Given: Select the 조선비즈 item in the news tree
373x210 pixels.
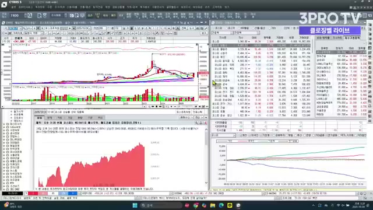Looking at the screenshot, I should [x=15, y=186].
